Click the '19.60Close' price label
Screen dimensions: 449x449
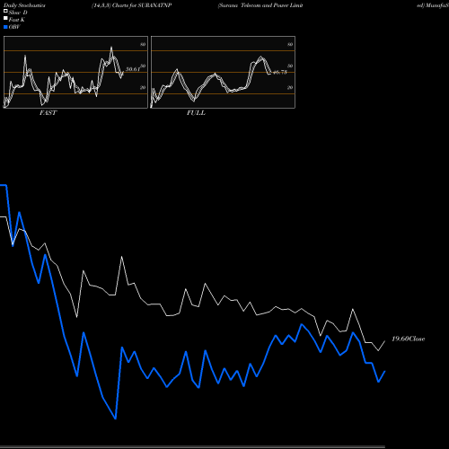(409, 339)
